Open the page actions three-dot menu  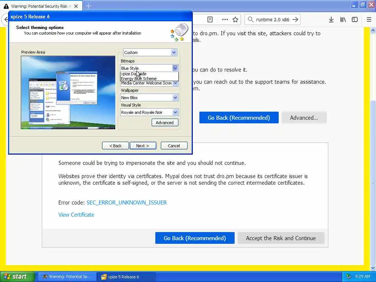click(x=225, y=19)
